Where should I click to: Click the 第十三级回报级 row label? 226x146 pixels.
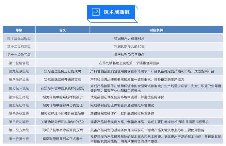click(x=19, y=38)
